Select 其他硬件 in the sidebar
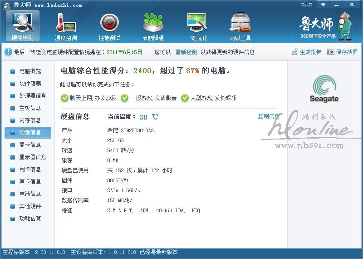The width and height of the screenshot is (363, 259). 28,206
